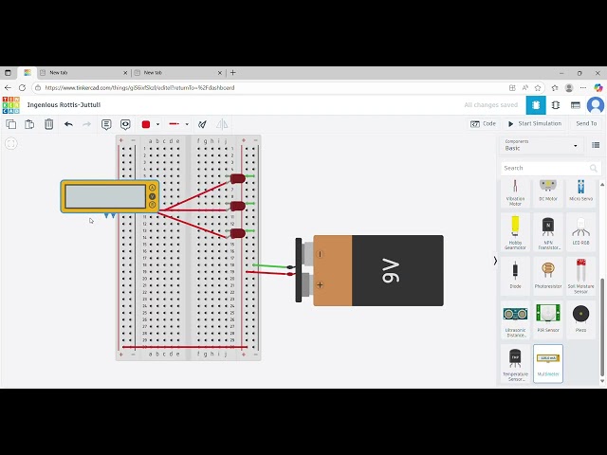The width and height of the screenshot is (607, 455).
Task: Switch to Circuit view
Action: click(x=536, y=105)
